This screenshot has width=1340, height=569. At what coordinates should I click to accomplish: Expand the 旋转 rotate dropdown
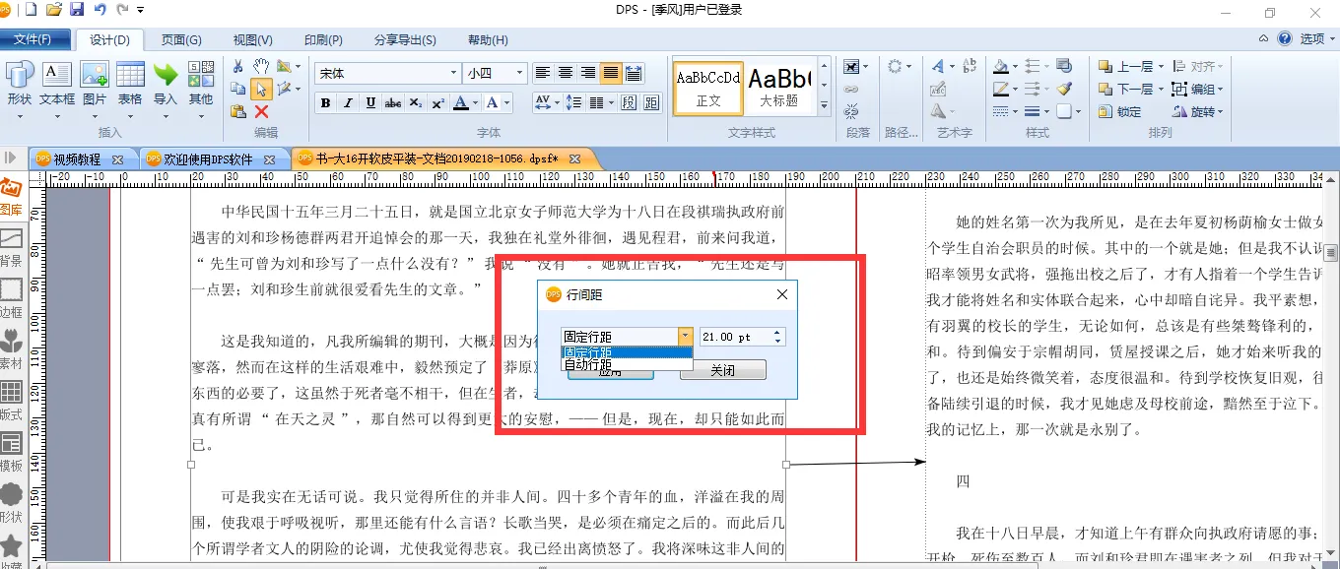coord(1222,111)
